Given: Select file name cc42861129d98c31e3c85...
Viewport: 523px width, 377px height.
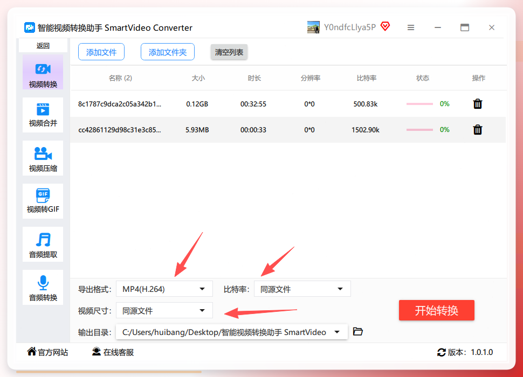Looking at the screenshot, I should [120, 130].
